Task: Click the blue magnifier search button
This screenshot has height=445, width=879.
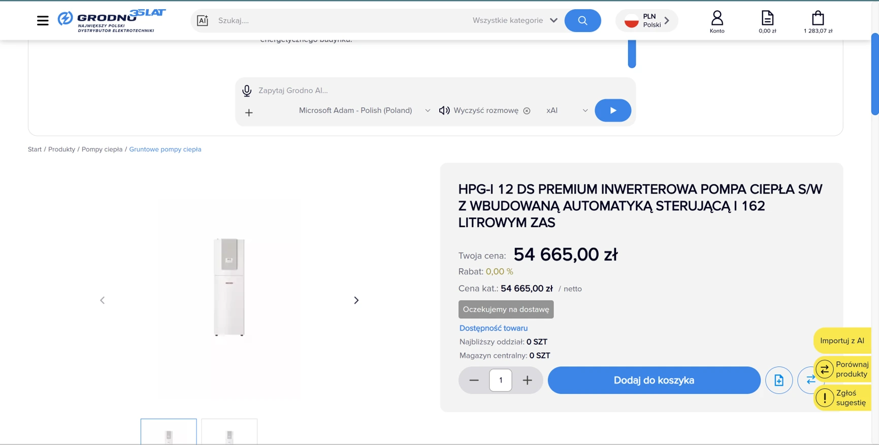Action: pyautogui.click(x=582, y=21)
